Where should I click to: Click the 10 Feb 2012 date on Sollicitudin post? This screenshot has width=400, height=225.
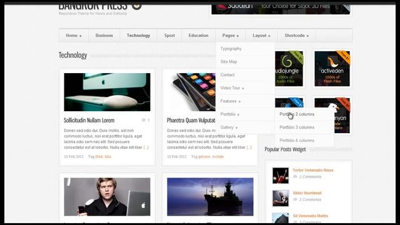(x=74, y=157)
